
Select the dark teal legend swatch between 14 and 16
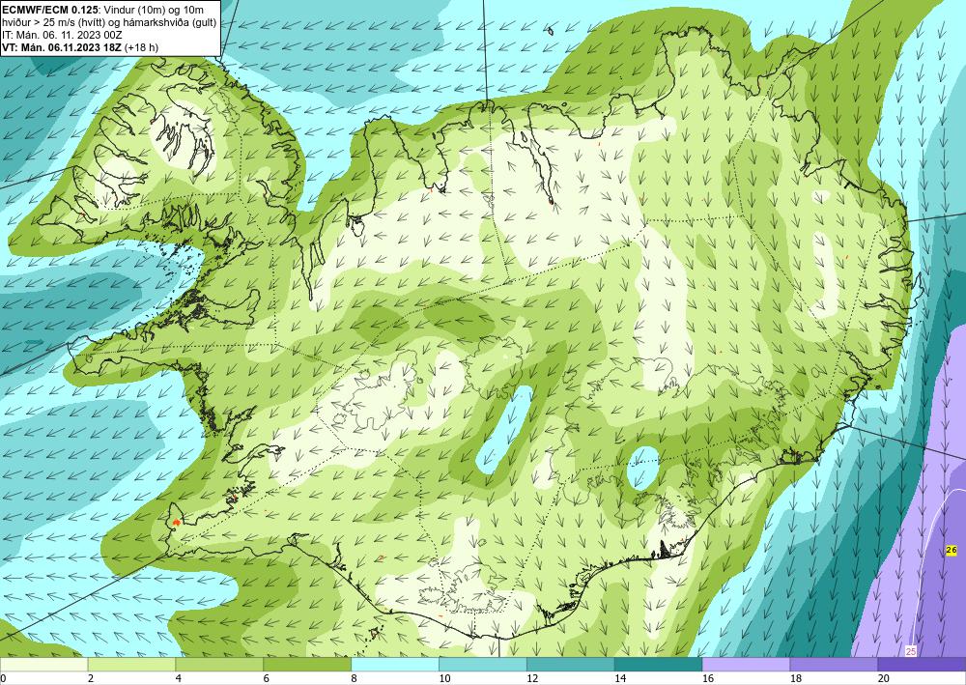coord(658,664)
